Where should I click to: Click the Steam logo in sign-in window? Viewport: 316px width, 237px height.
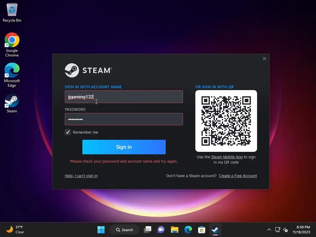88,70
